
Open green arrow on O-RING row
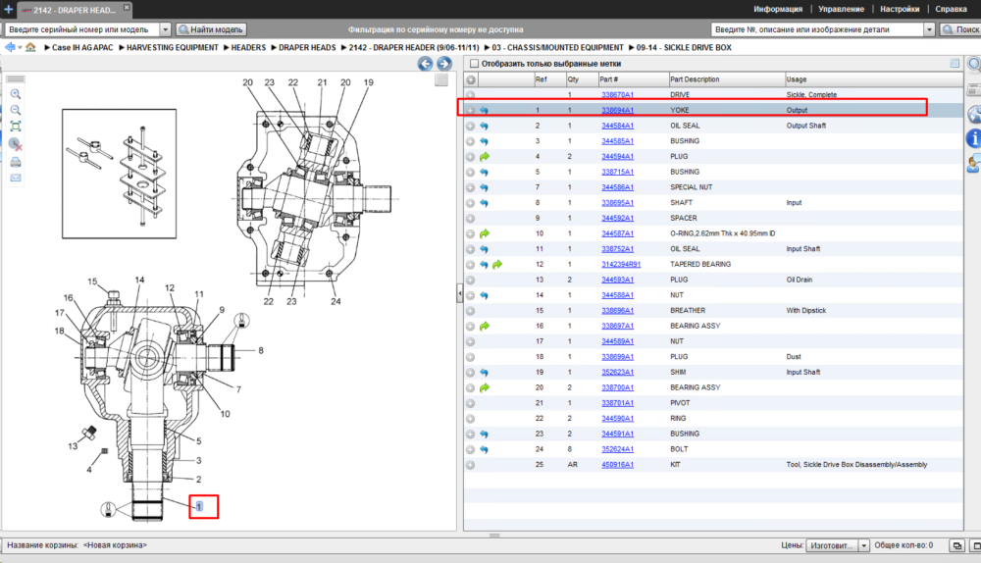pyautogui.click(x=485, y=234)
